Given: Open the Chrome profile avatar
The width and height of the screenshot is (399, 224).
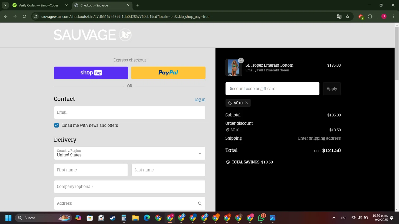Looking at the screenshot, I should coord(384,16).
